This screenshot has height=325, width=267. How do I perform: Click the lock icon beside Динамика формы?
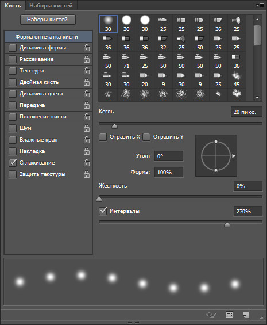tap(87, 48)
